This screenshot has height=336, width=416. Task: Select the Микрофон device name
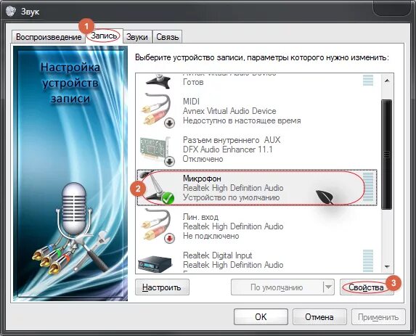(202, 179)
